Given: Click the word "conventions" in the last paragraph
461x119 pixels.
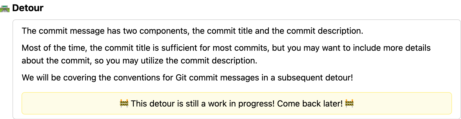Looking at the screenshot, I should [x=137, y=78].
